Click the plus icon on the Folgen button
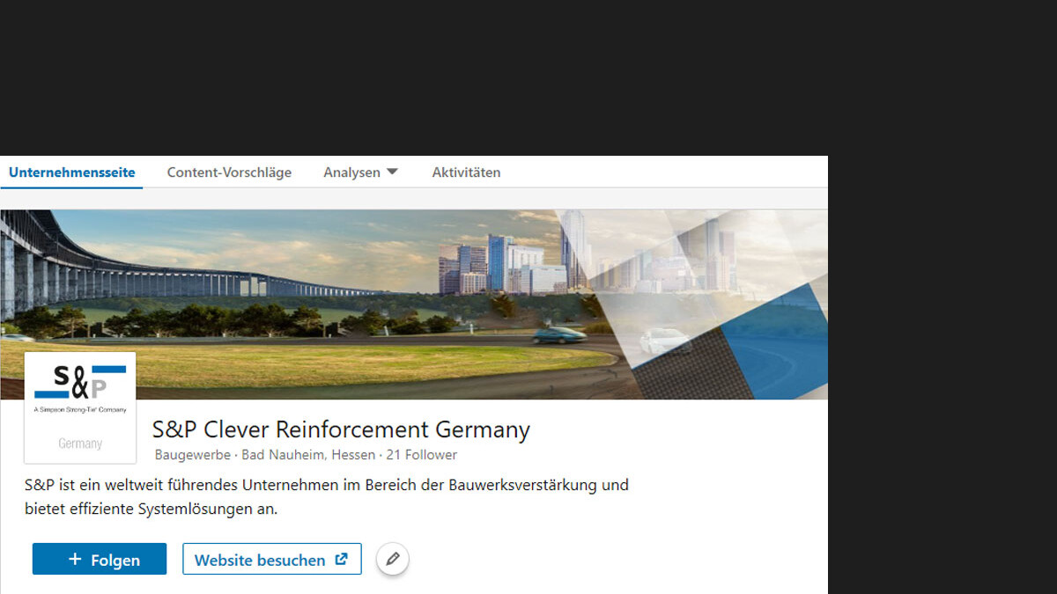Screen dimensions: 1057x594 coord(75,559)
